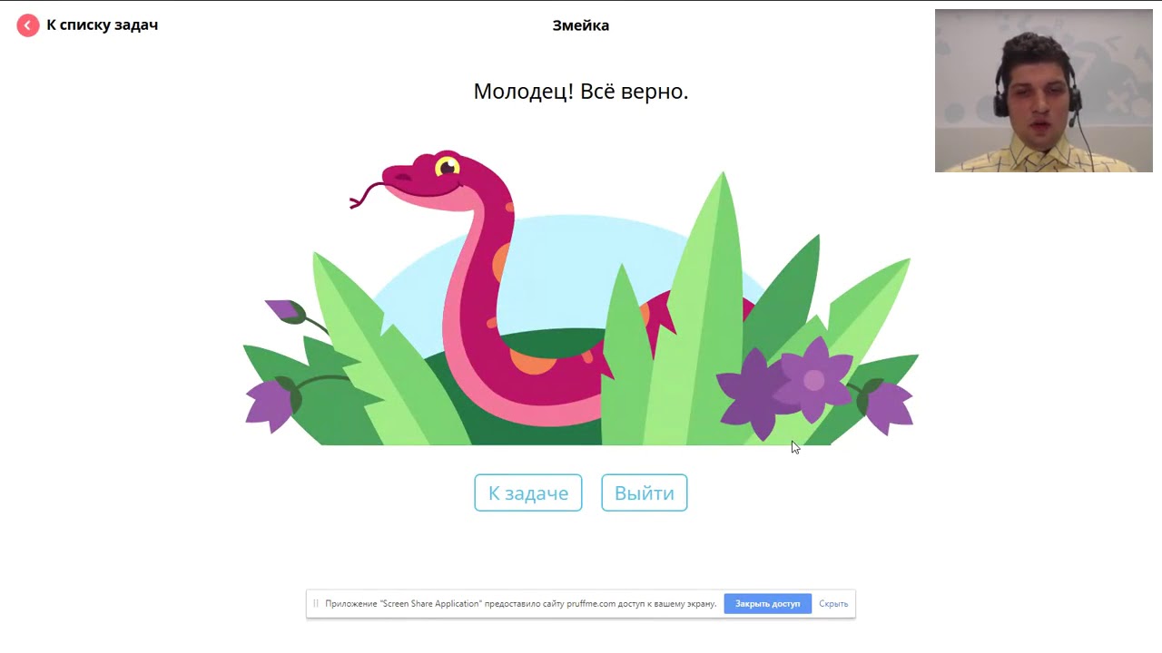The height and width of the screenshot is (653, 1162).
Task: Click the snake's yellow eye
Action: click(x=447, y=167)
